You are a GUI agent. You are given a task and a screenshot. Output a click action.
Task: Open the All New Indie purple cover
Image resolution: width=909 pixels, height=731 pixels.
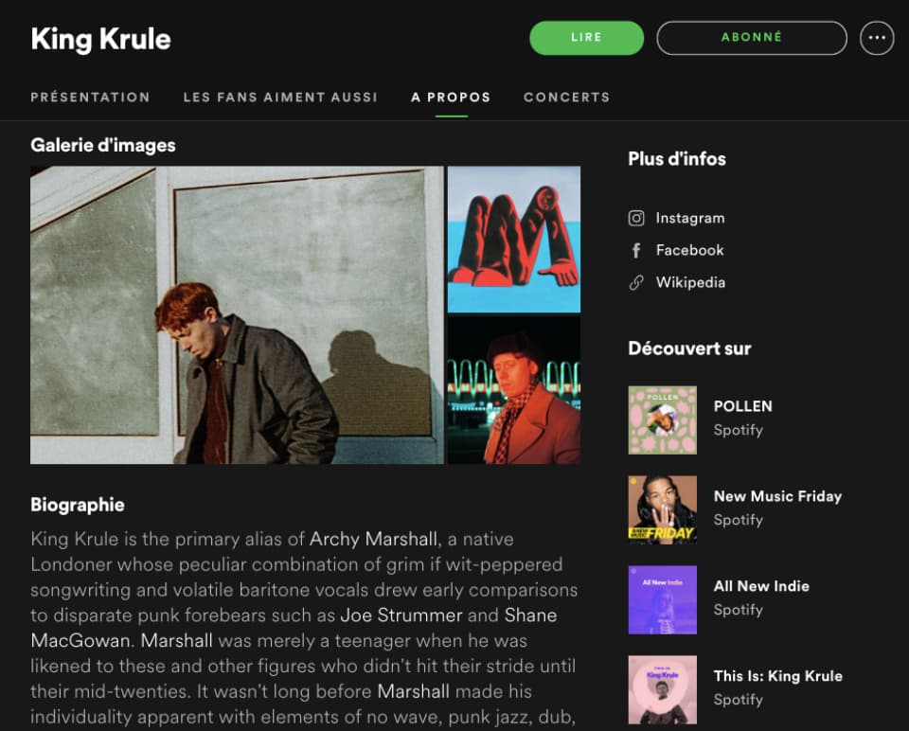click(x=663, y=600)
